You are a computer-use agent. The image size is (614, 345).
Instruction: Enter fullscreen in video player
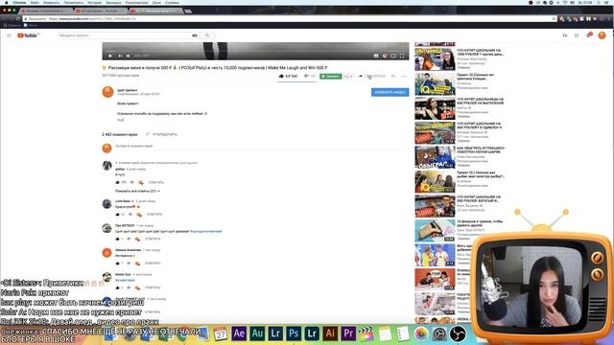pos(402,56)
